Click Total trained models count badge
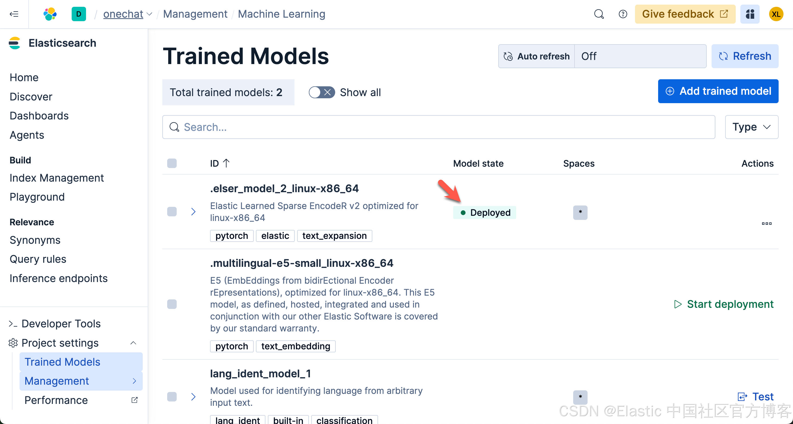This screenshot has width=793, height=424. (228, 92)
